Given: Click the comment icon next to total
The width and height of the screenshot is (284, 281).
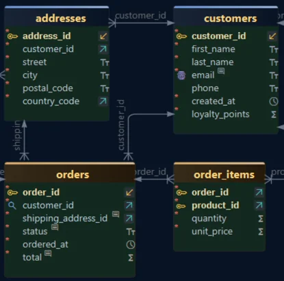Looking at the screenshot, I should tap(48, 253).
